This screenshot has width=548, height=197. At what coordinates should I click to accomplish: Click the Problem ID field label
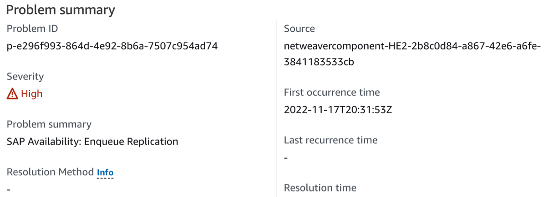point(32,29)
